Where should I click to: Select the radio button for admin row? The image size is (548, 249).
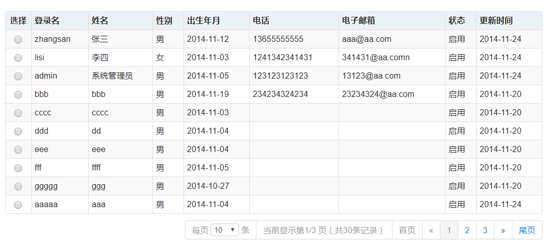(x=18, y=76)
